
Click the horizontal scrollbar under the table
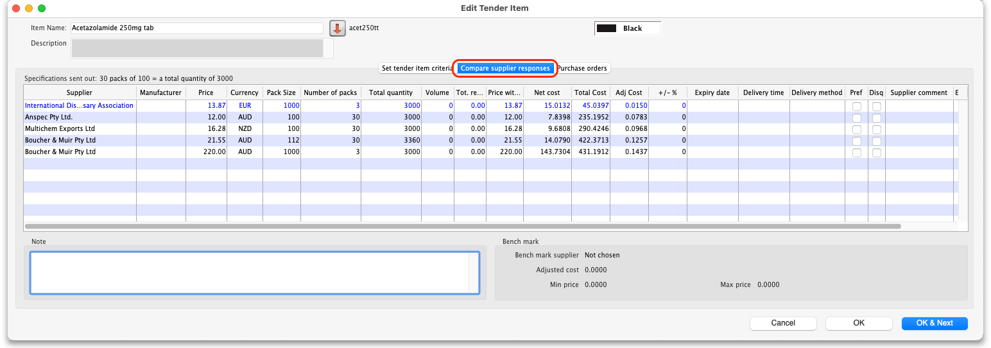pyautogui.click(x=462, y=226)
